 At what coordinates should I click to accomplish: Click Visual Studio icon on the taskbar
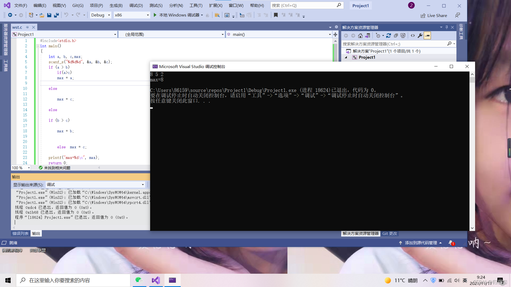(x=156, y=280)
